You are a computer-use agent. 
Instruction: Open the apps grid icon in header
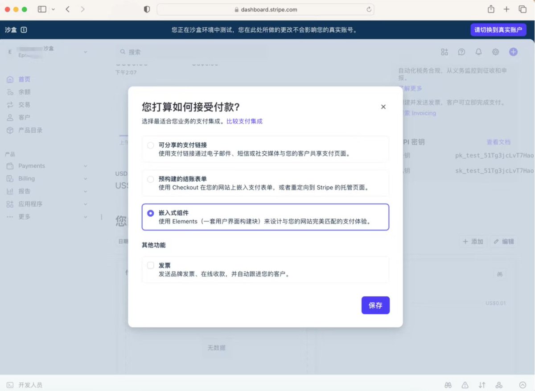coord(444,52)
